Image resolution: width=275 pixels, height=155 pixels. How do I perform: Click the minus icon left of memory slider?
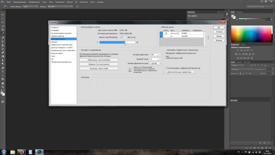98,42
